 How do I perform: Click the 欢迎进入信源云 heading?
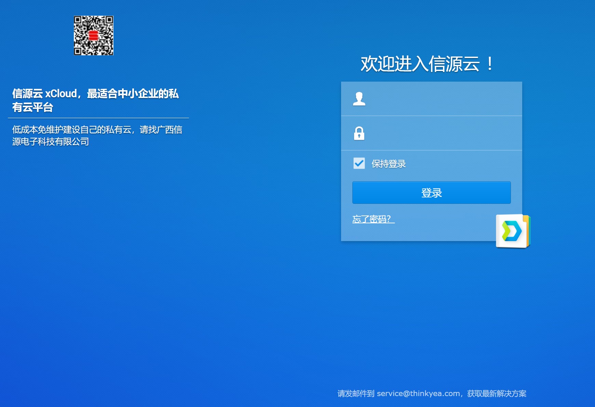[x=427, y=64]
